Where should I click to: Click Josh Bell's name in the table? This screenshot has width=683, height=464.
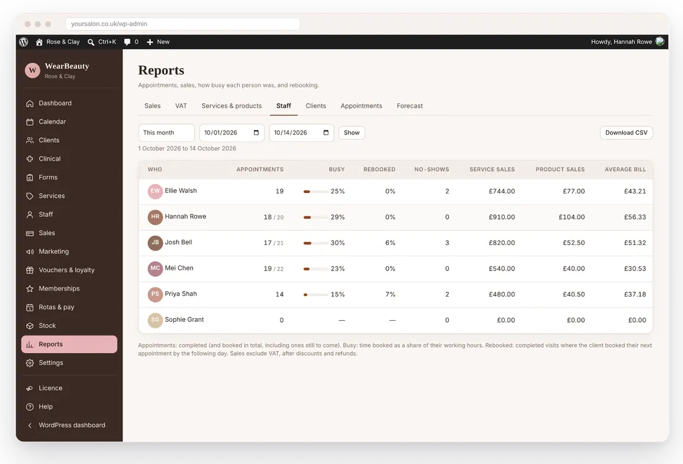click(x=178, y=243)
